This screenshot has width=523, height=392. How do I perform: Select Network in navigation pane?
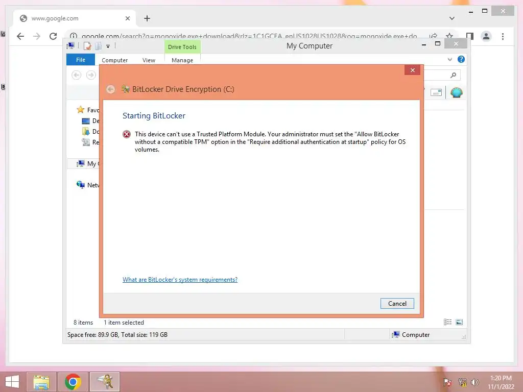click(x=88, y=185)
